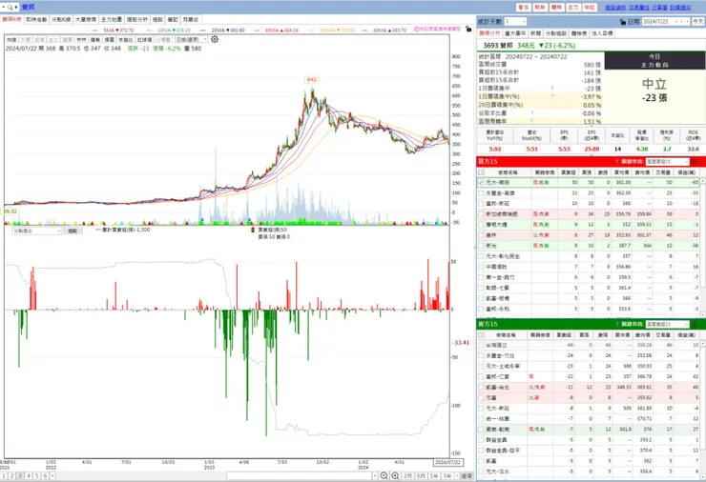Set the chart range to 1年
The height and width of the screenshot is (482, 706).
tap(434, 475)
